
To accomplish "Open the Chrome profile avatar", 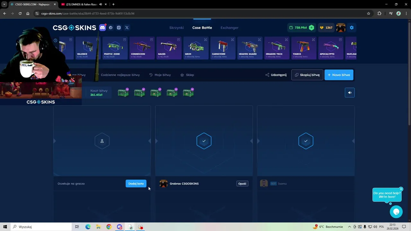I will pyautogui.click(x=398, y=13).
